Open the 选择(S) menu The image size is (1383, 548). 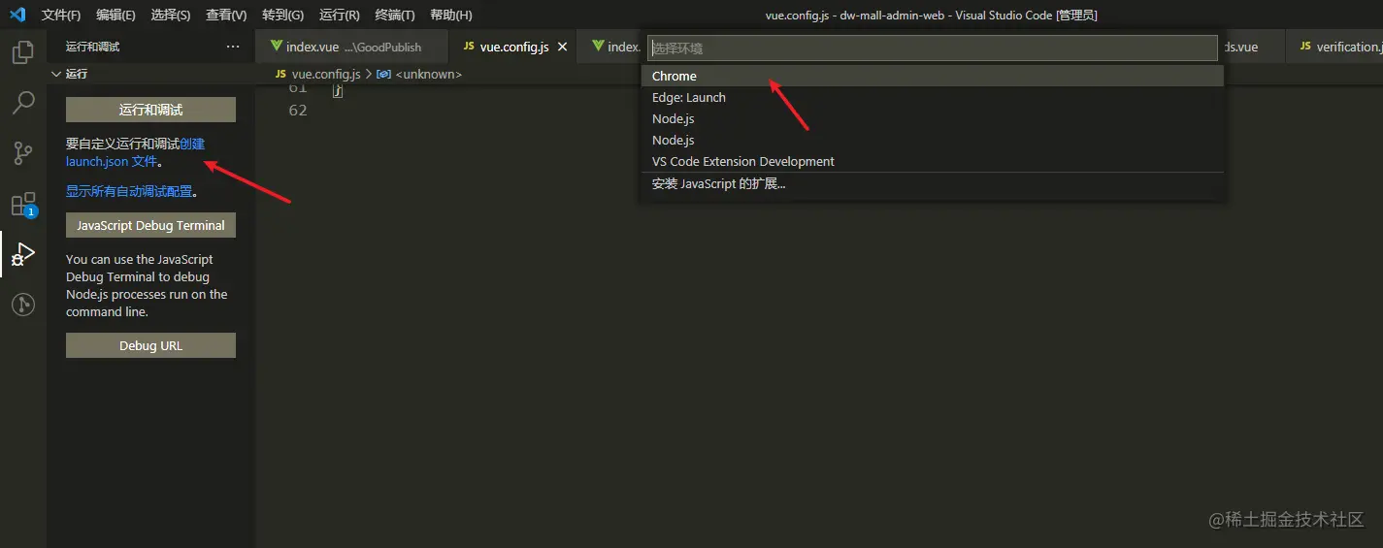(x=171, y=16)
